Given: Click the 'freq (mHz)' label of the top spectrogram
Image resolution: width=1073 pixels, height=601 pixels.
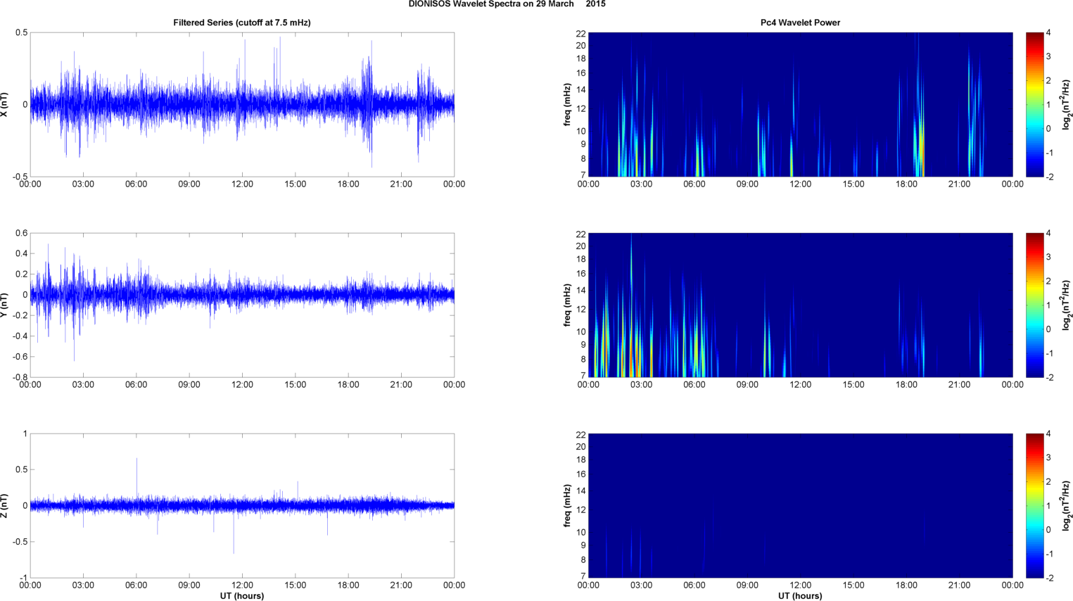Looking at the screenshot, I should [x=567, y=104].
